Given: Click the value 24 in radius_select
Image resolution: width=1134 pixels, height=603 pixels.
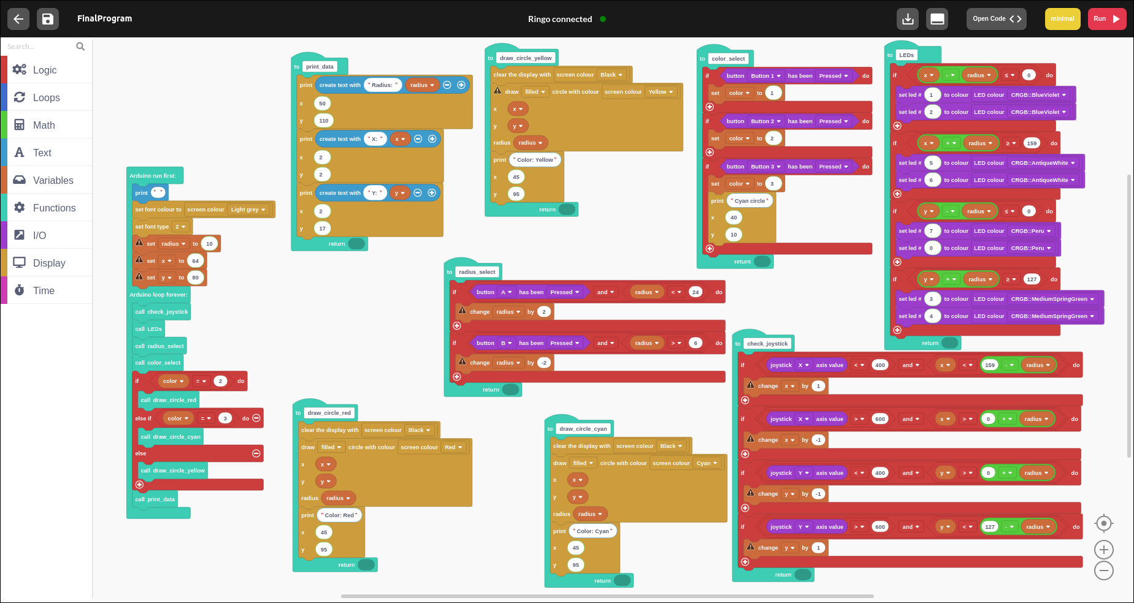Looking at the screenshot, I should (x=695, y=292).
